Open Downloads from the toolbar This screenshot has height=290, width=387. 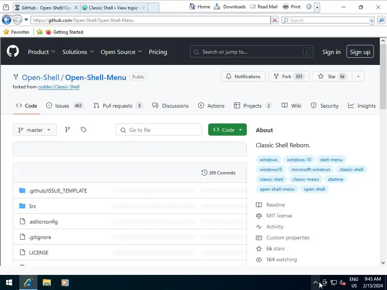pyautogui.click(x=230, y=7)
